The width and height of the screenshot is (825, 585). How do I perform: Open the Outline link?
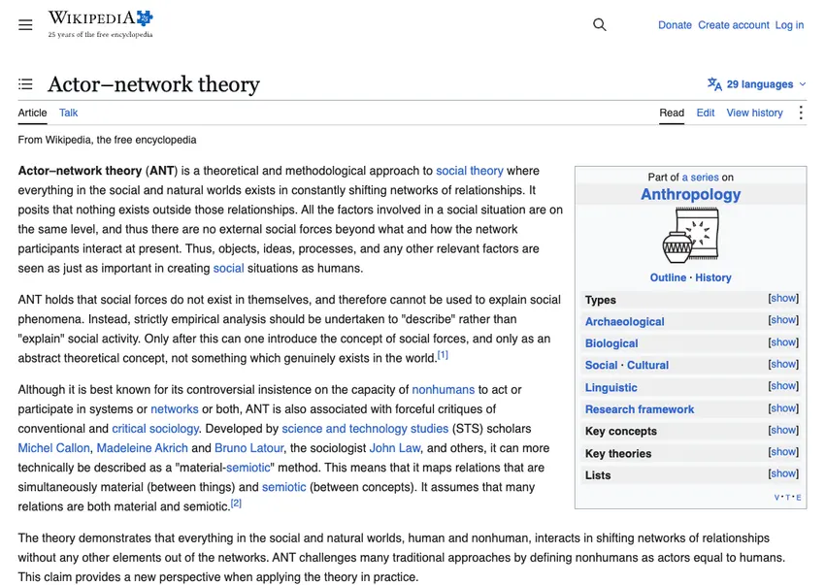pyautogui.click(x=668, y=277)
